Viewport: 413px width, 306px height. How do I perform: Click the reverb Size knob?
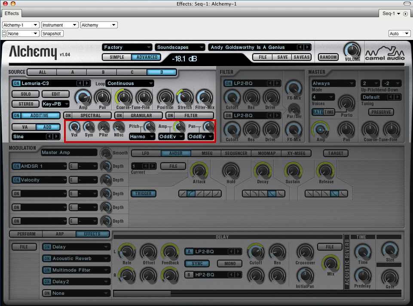point(390,250)
